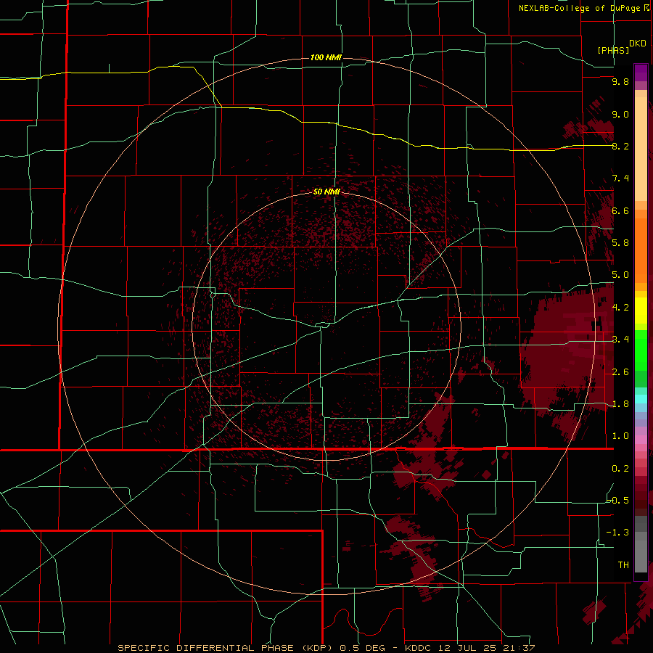Pick the gray segment beside the TH label
Image resolution: width=653 pixels, height=653 pixels.
[641, 556]
